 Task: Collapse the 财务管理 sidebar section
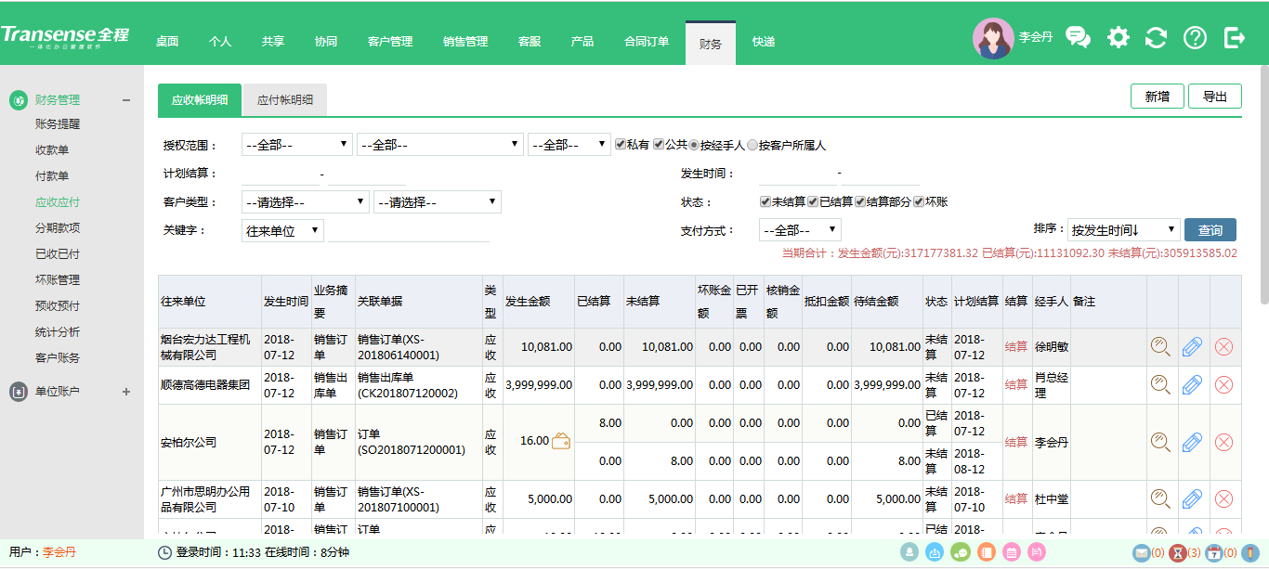click(126, 100)
